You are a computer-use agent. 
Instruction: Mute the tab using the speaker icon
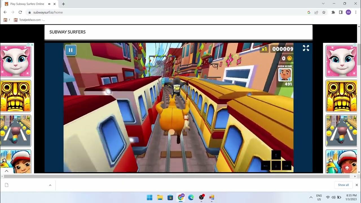pos(49,4)
